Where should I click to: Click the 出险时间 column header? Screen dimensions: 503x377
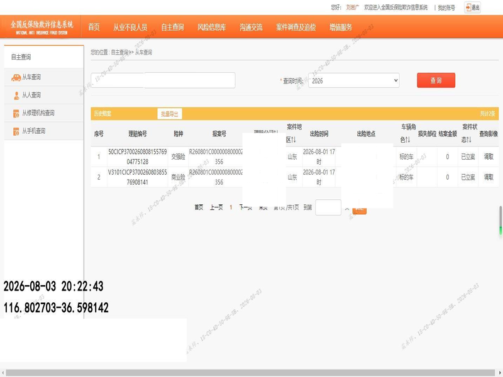coord(319,134)
